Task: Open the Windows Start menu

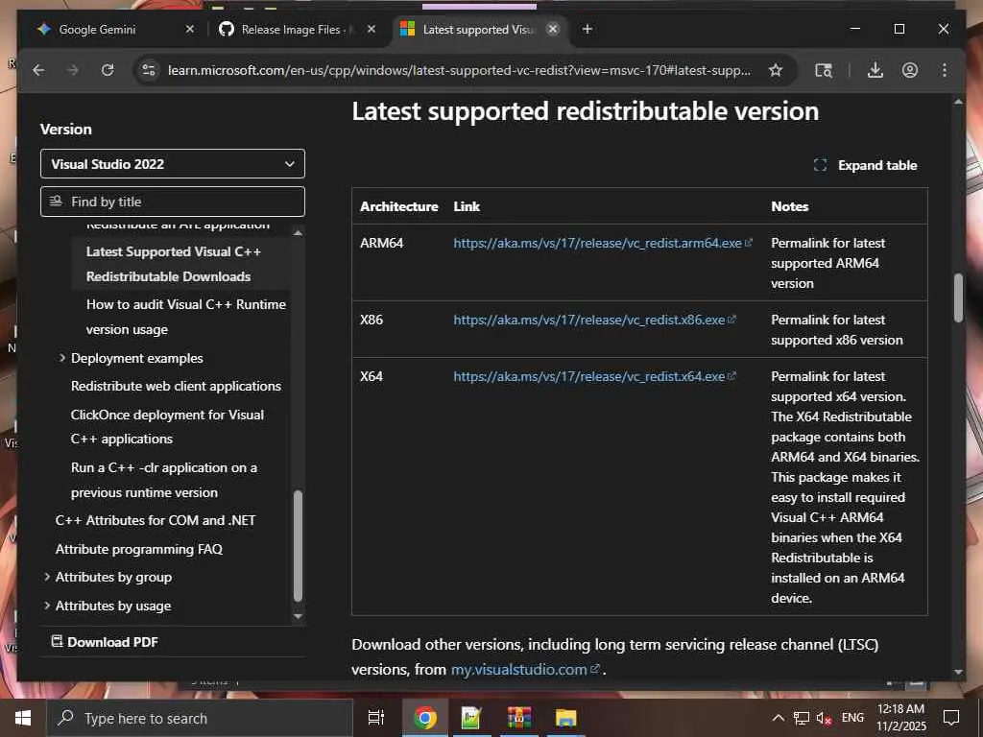Action: 23,718
